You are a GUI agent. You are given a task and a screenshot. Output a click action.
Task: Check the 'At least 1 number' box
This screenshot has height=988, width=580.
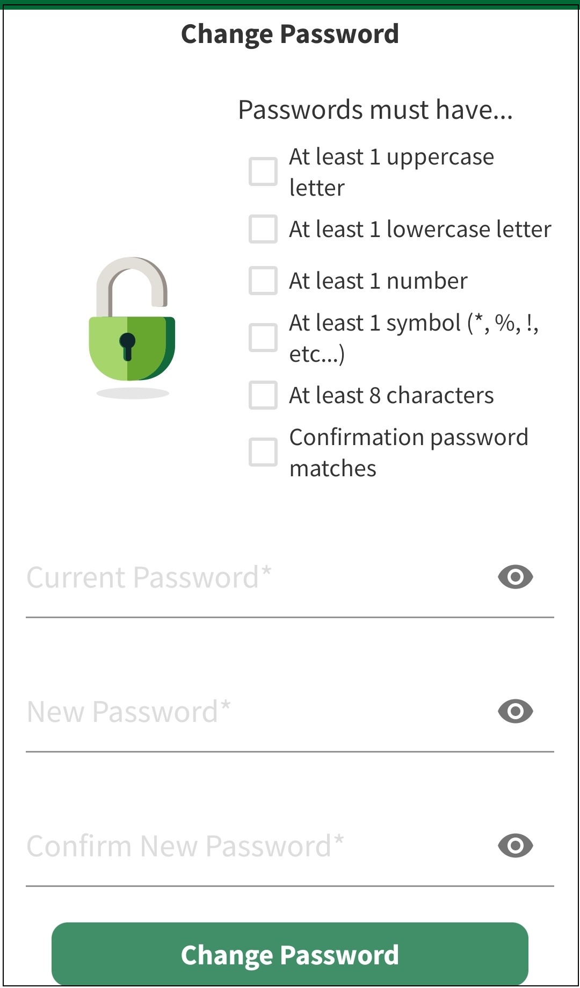pos(263,281)
